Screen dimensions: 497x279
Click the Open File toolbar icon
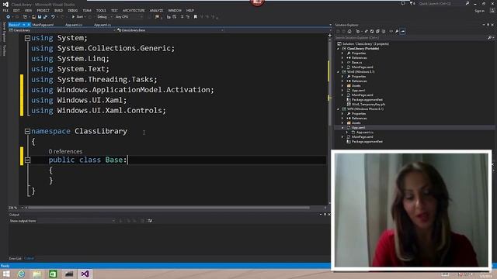click(x=33, y=17)
